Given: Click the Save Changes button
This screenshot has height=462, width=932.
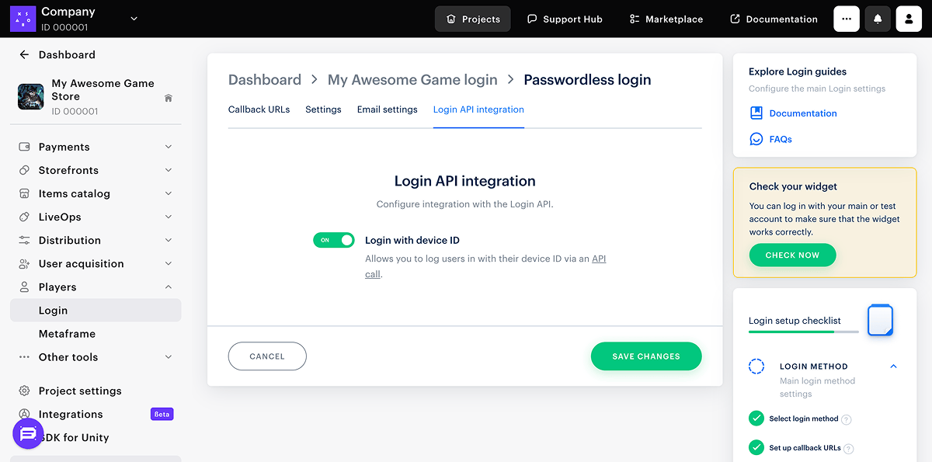Looking at the screenshot, I should coord(646,356).
